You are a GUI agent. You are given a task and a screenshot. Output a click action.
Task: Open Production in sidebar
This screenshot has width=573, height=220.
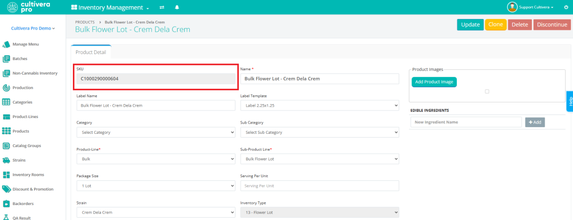pyautogui.click(x=23, y=88)
